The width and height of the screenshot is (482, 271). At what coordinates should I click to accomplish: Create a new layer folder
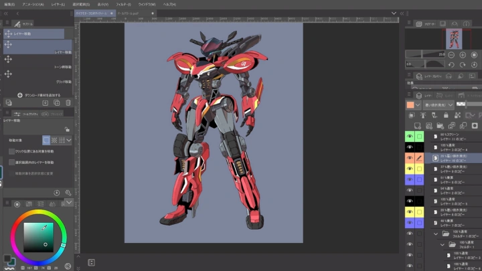click(x=440, y=126)
